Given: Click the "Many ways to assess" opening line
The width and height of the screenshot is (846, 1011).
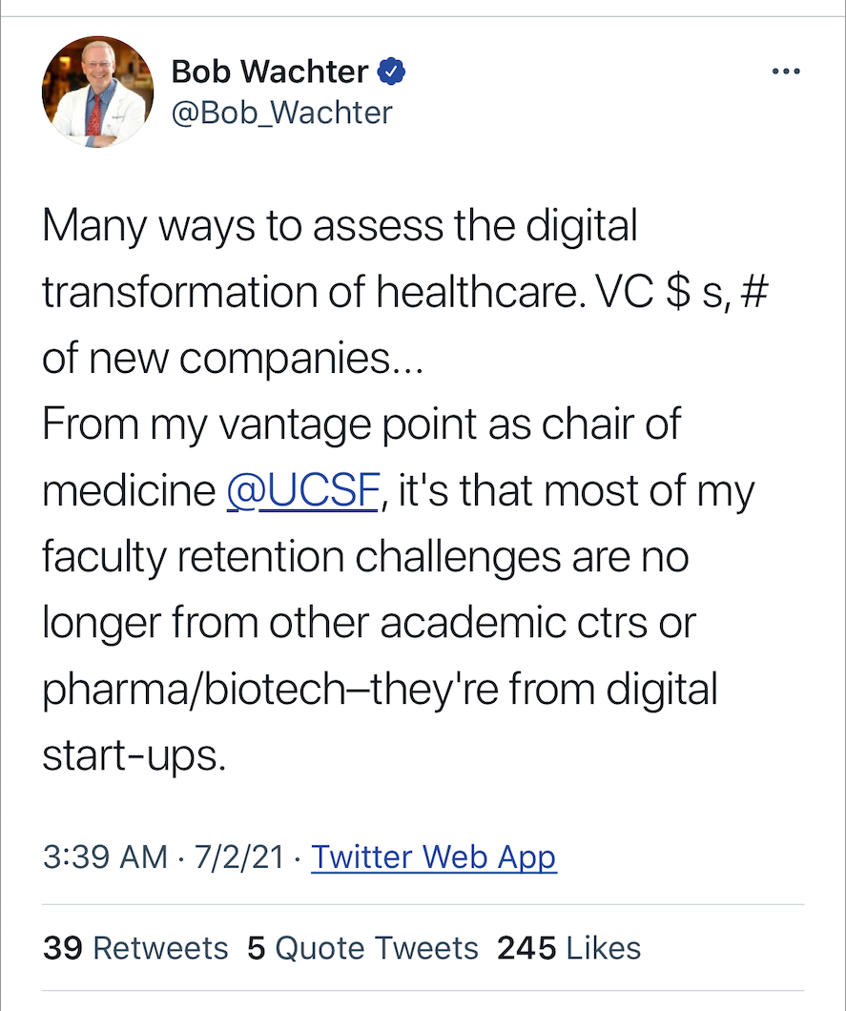Looking at the screenshot, I should [339, 227].
